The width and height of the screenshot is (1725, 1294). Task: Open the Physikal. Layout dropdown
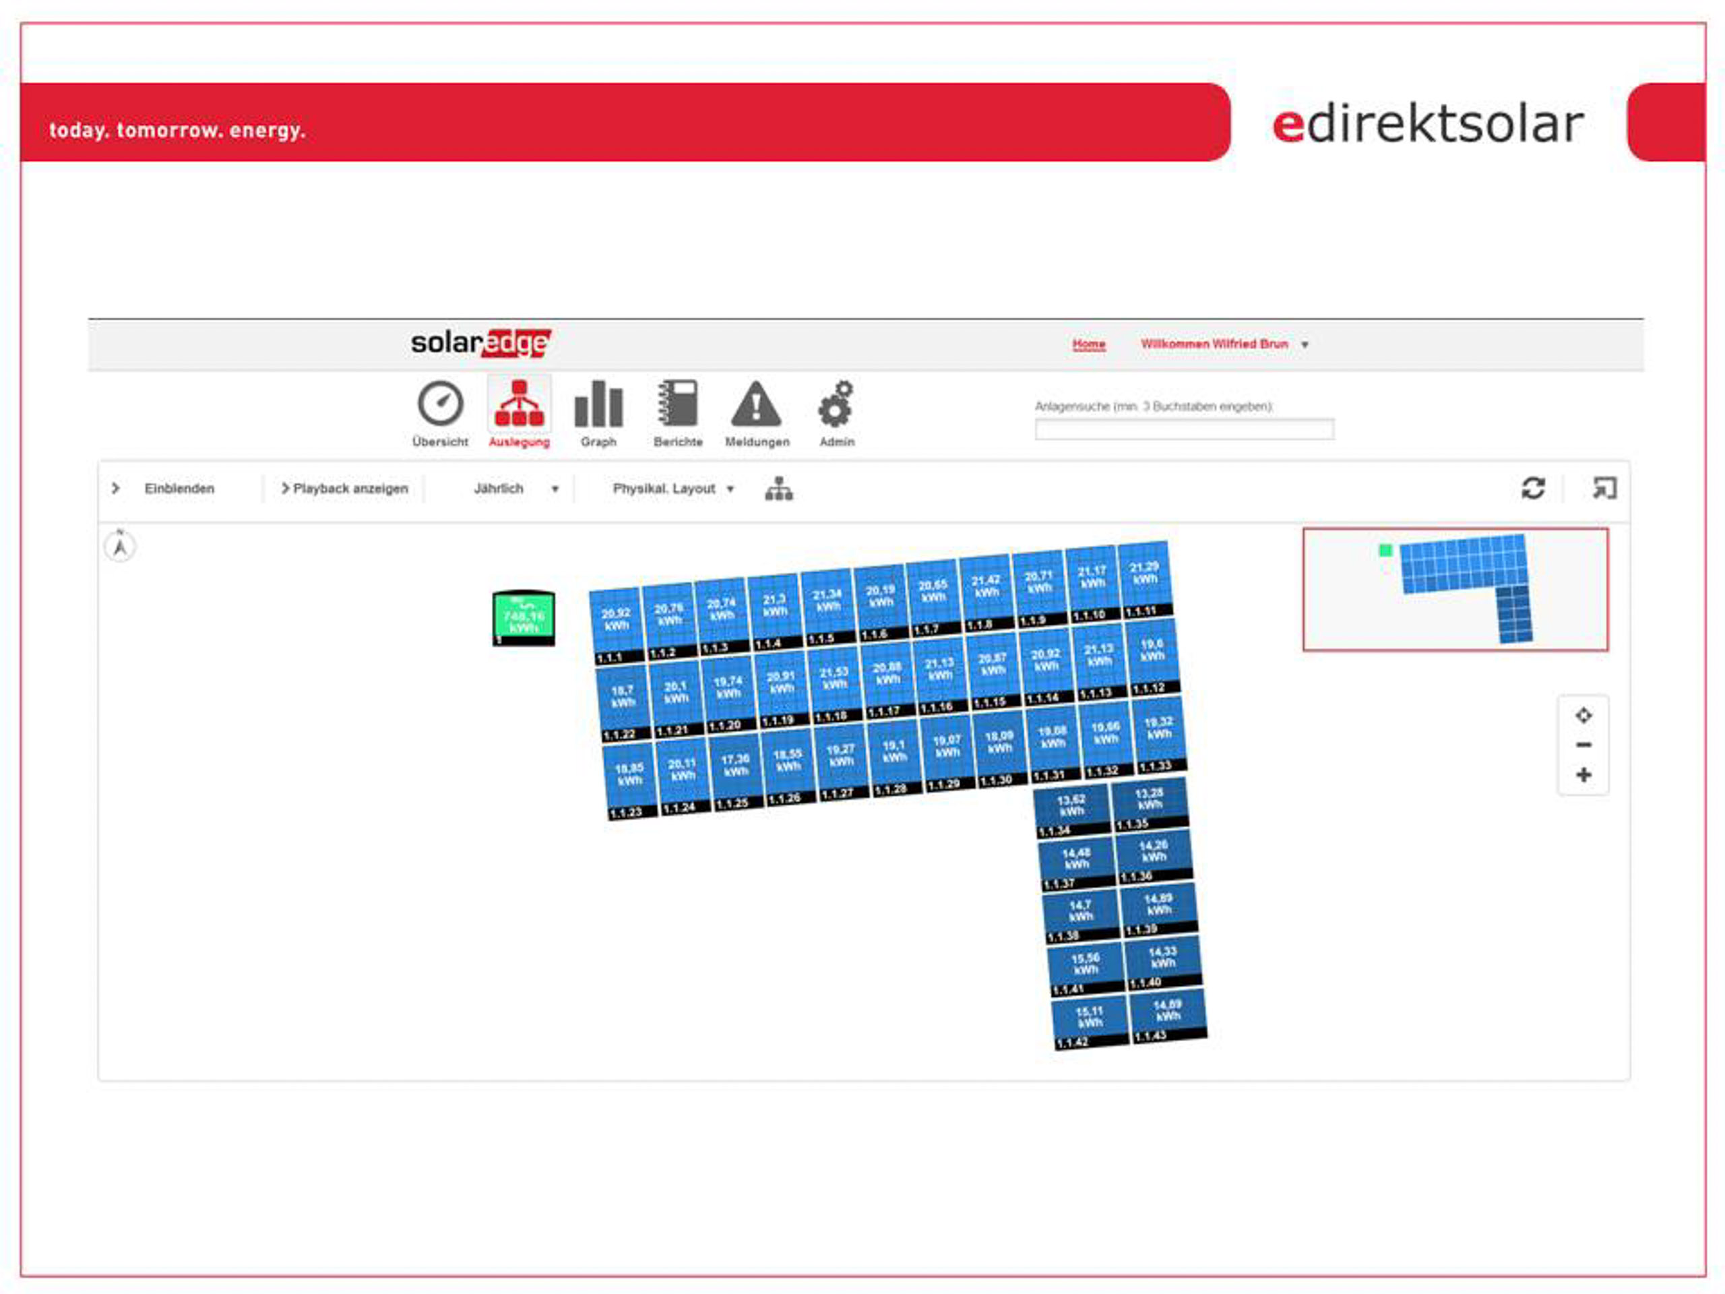coord(673,488)
